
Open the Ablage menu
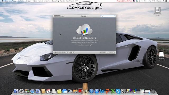[14, 1]
